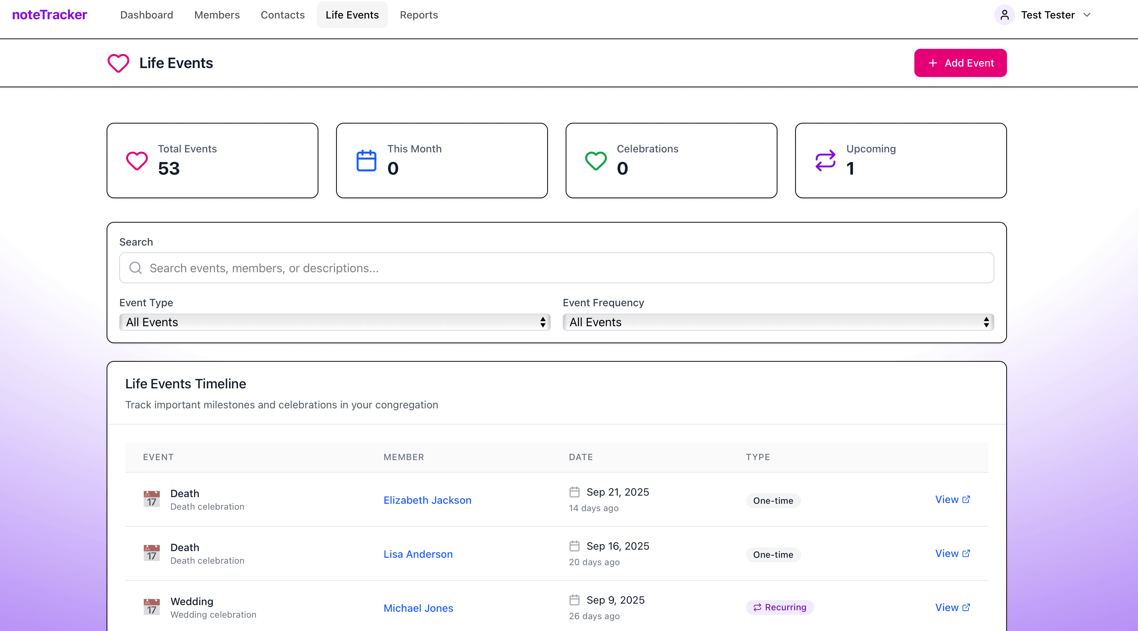Click the green heart icon on Celebrations card
1138x631 pixels.
(x=596, y=161)
